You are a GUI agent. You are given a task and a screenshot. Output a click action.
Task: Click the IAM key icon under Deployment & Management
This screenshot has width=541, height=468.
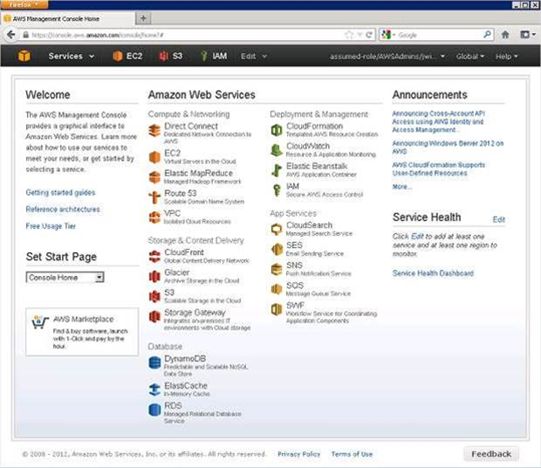277,190
